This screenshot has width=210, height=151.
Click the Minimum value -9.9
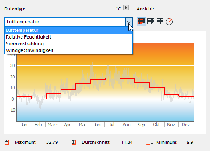189,142
